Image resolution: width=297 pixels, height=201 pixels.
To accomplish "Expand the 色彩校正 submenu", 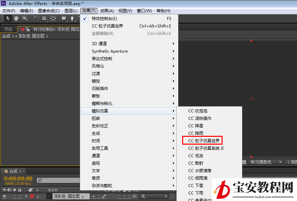I will point(129,126).
